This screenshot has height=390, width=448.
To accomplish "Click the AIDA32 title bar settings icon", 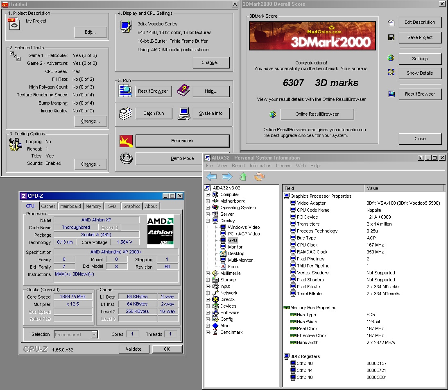I will pos(421,157).
